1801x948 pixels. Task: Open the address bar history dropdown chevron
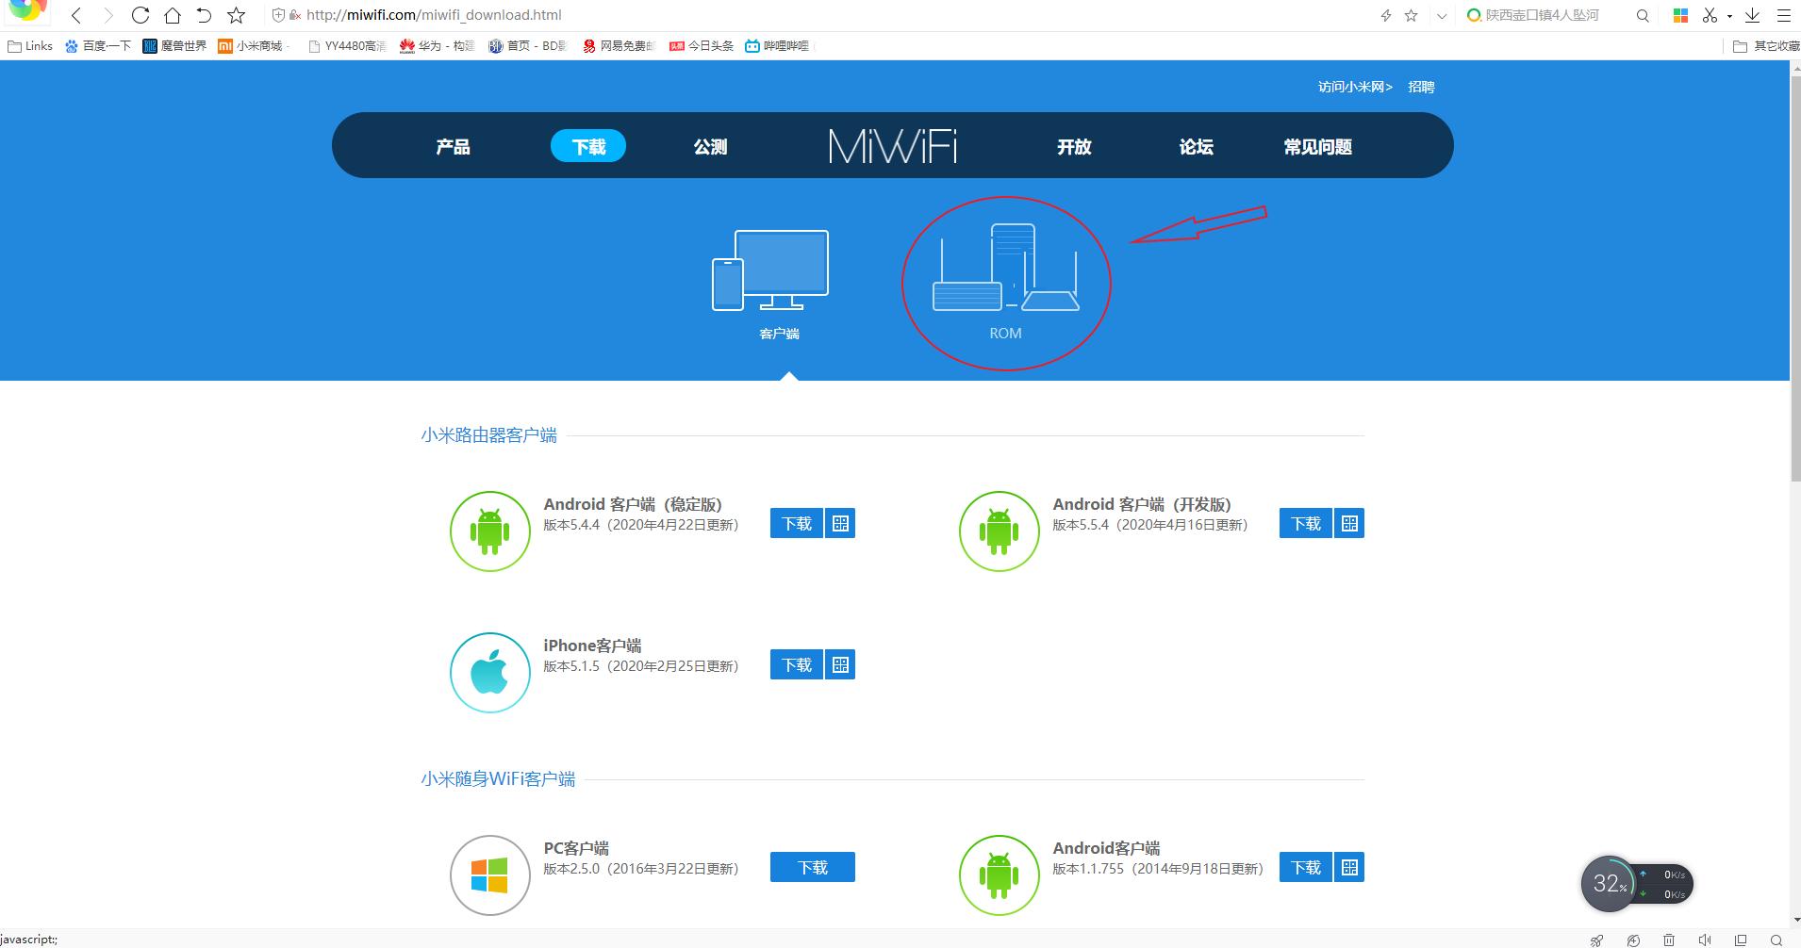(x=1441, y=15)
